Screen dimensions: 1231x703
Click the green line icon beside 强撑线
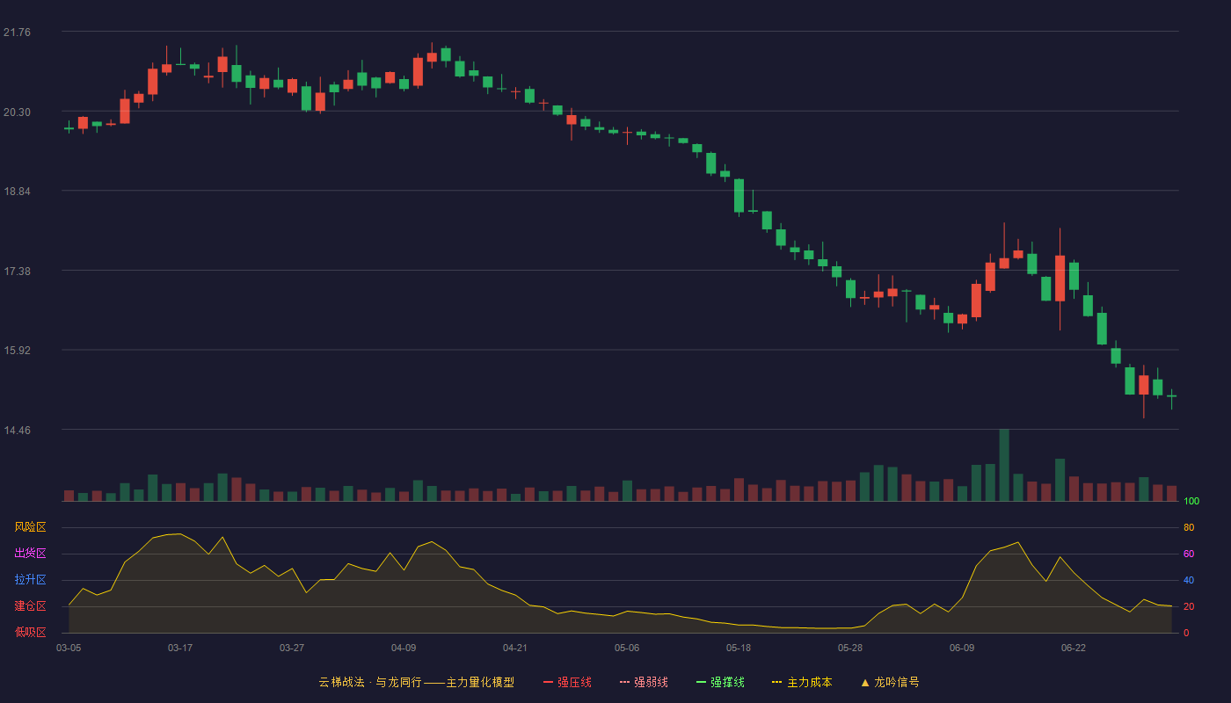click(701, 682)
